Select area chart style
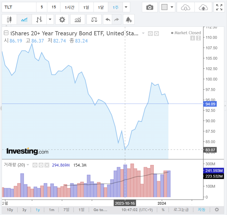Viewport: 227px width, 215px height. coord(24,19)
